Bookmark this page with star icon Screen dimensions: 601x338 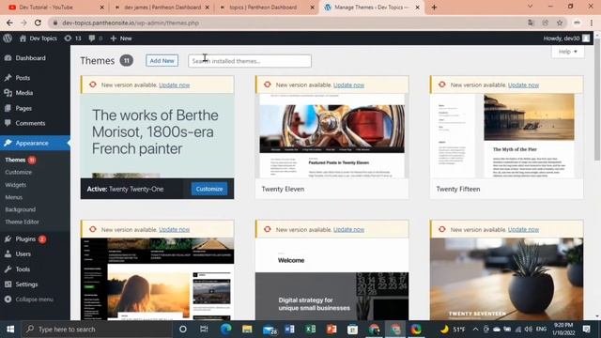click(560, 23)
